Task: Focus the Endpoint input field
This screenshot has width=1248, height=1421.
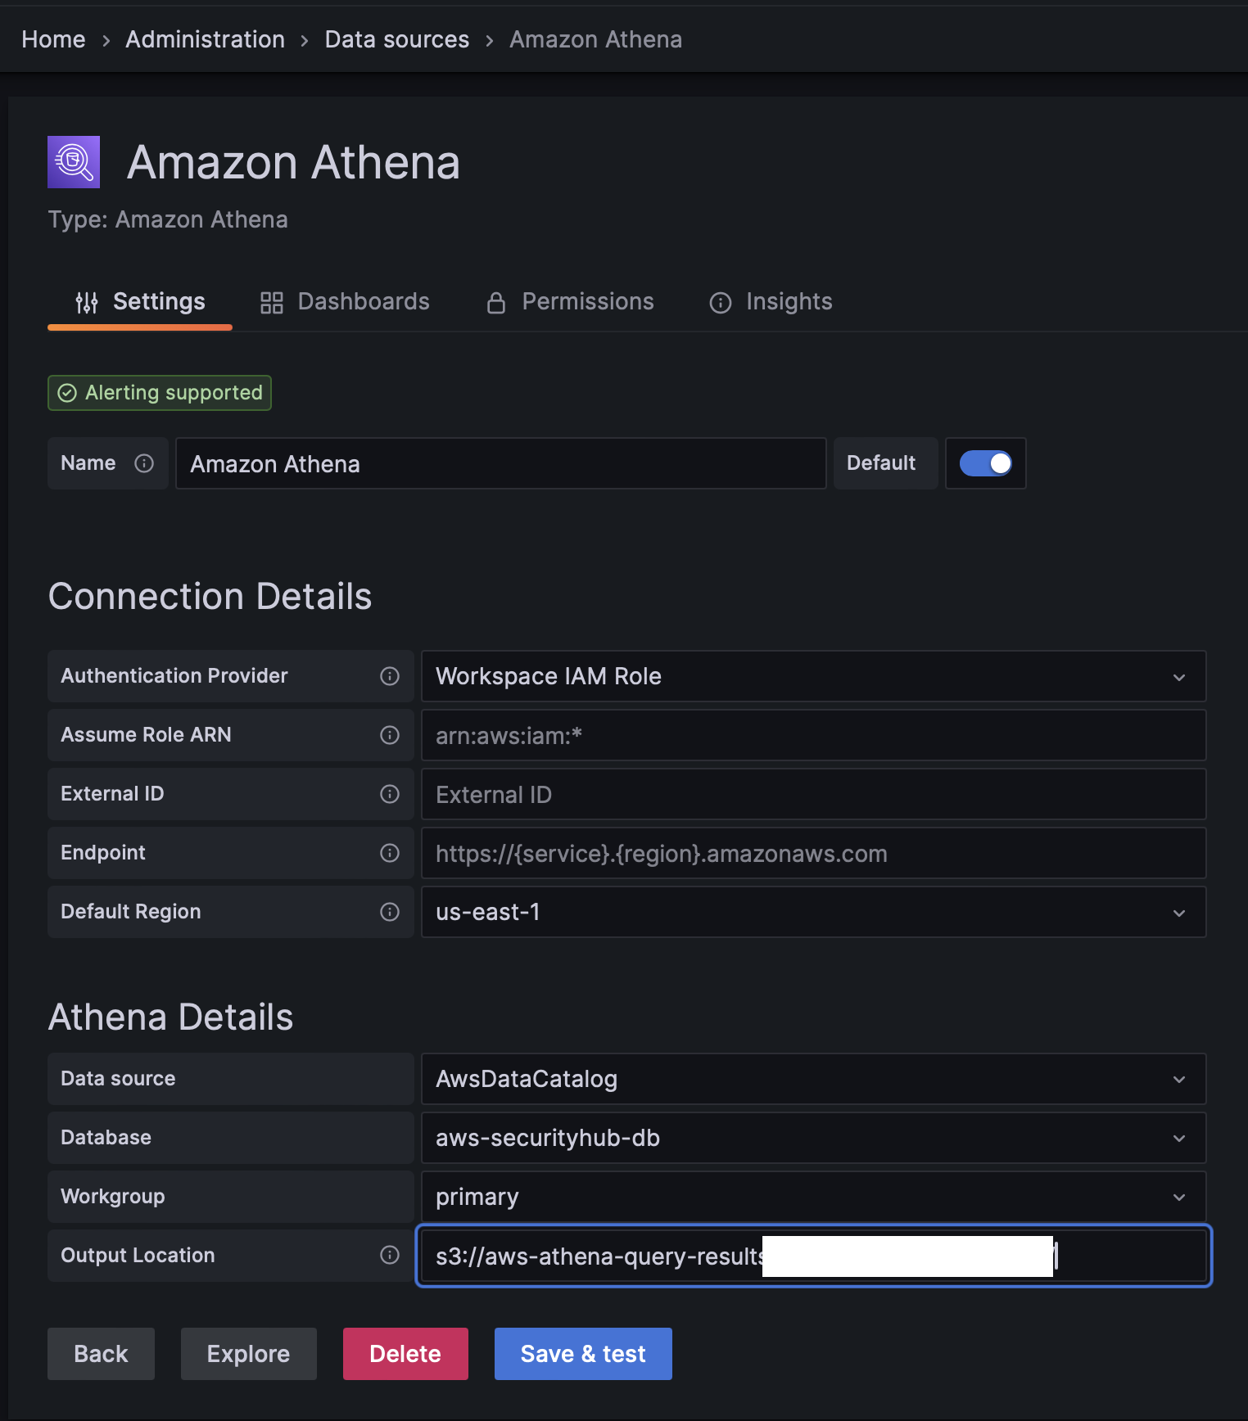Action: [x=813, y=853]
